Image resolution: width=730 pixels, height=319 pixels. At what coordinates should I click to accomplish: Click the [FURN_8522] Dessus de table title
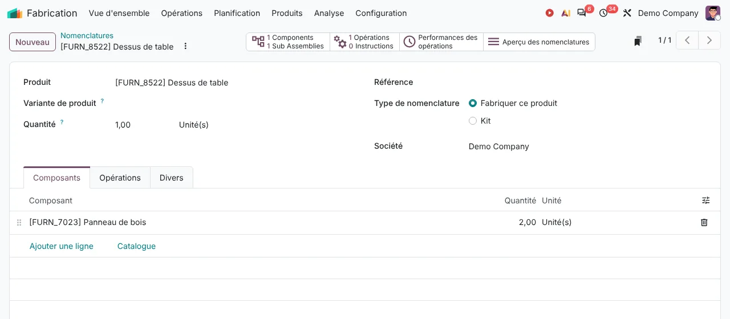pos(117,47)
